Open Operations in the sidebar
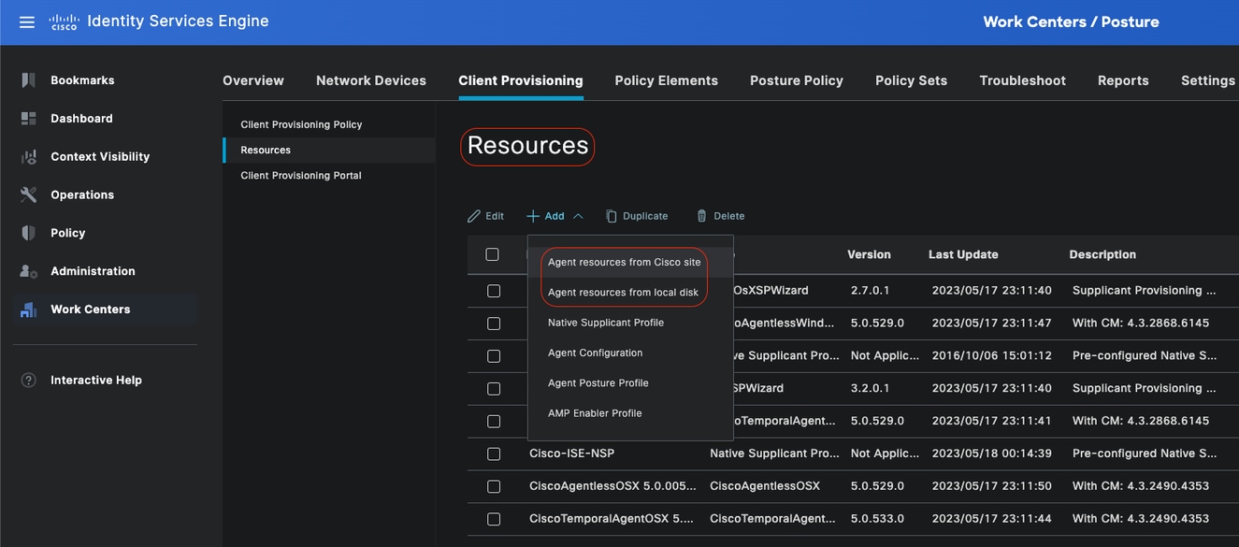1239x547 pixels. pyautogui.click(x=82, y=195)
